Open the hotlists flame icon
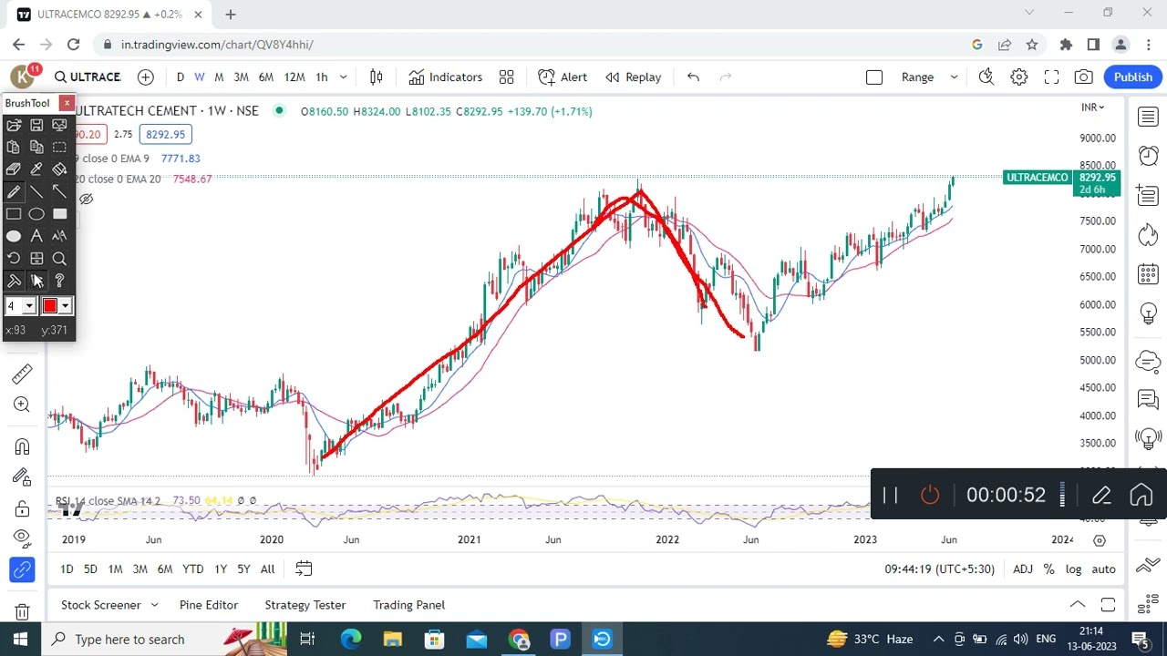1167x656 pixels. tap(1148, 235)
